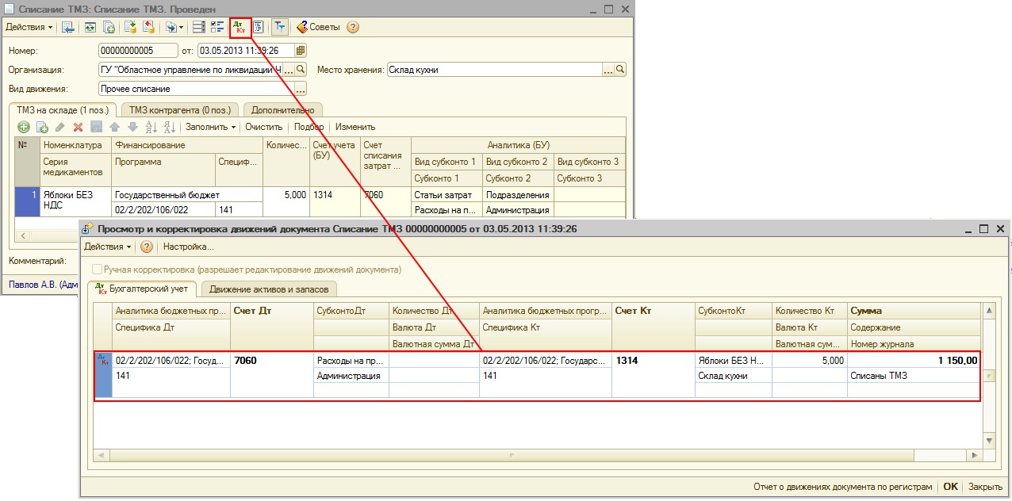This screenshot has height=501, width=1012.
Task: Click the Дт/Кт document postings icon
Action: [x=240, y=27]
